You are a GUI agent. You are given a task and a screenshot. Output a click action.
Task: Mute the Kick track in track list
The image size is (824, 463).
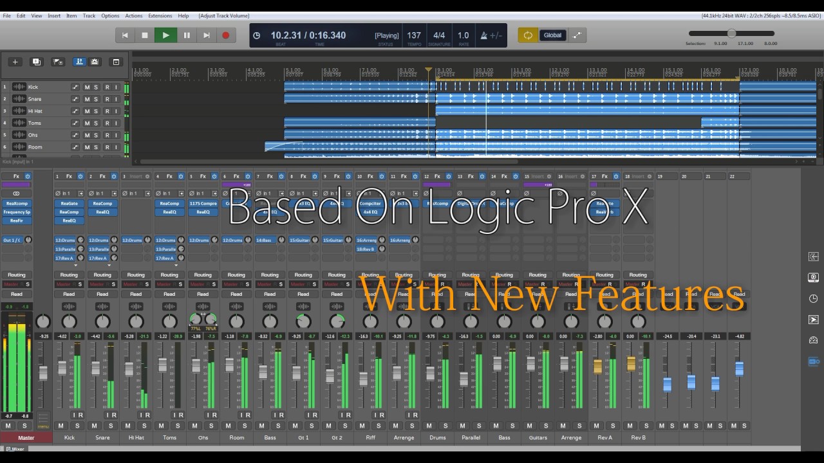87,87
